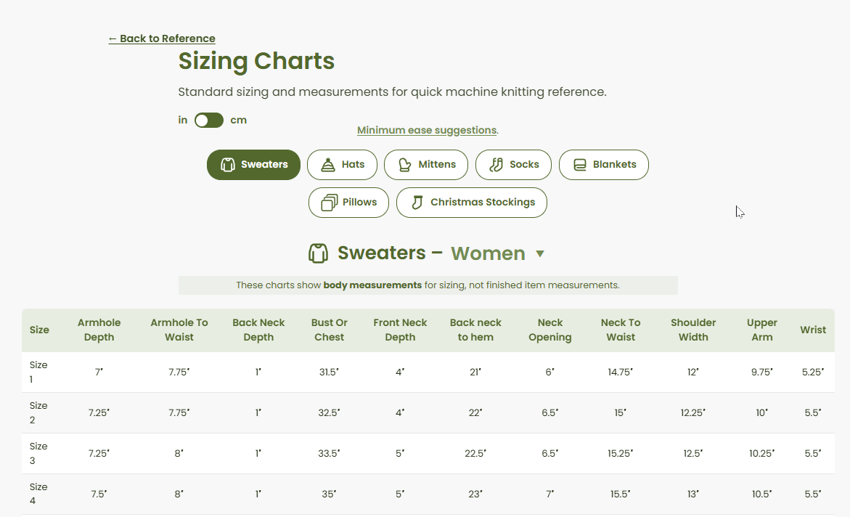Viewport: 850px width, 517px height.
Task: Switch to the Hats tab
Action: coord(342,165)
